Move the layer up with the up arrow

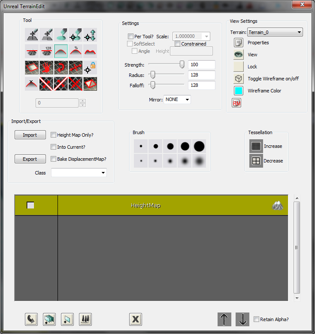224,319
